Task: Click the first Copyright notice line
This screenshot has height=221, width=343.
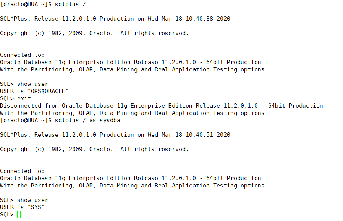Action: click(94, 33)
